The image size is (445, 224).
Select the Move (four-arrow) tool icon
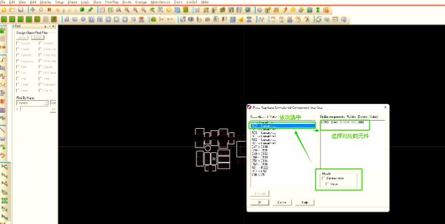(x=33, y=10)
